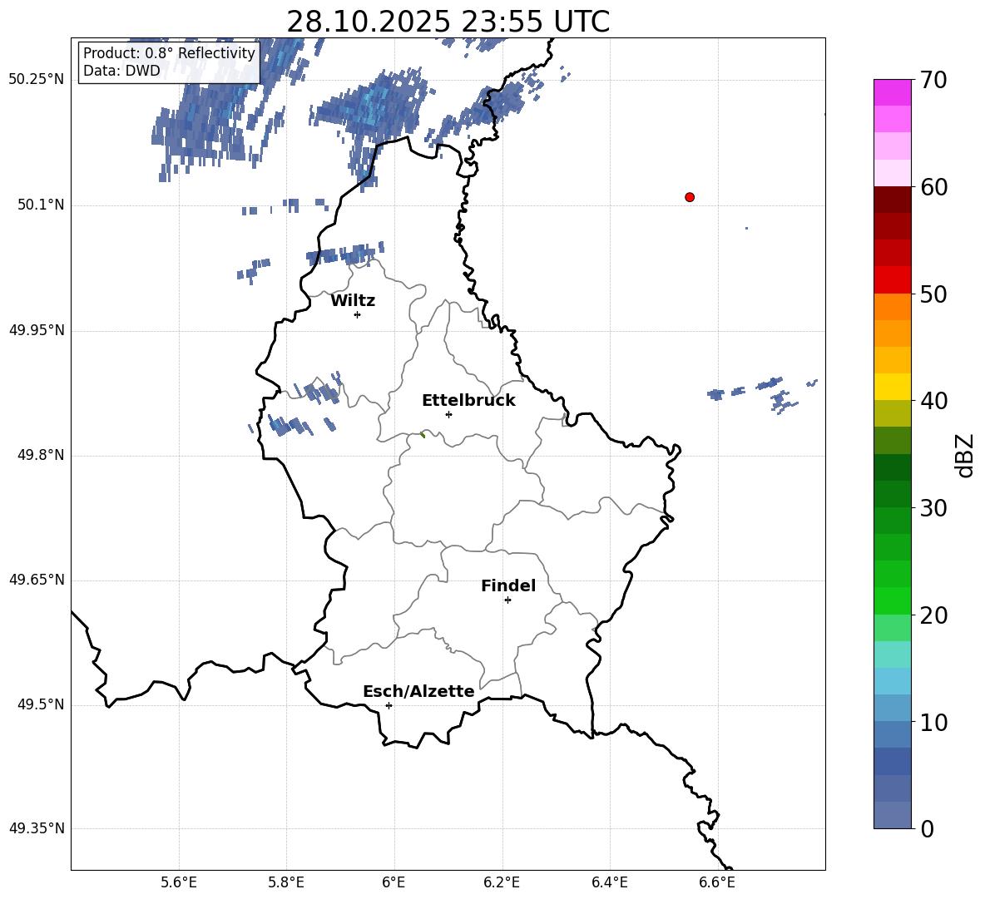Click the Esch/Alzette label text

point(418,691)
